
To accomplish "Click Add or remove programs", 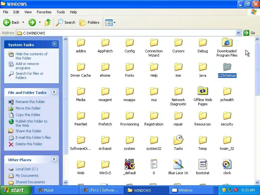I will pos(27,66).
